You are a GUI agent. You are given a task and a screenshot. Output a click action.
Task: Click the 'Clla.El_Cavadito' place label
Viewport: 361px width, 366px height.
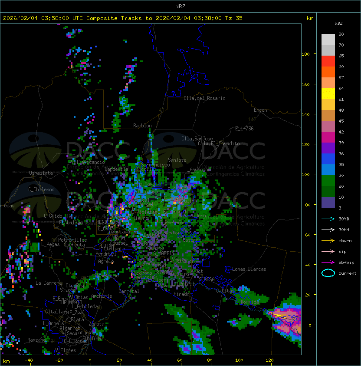(219, 143)
